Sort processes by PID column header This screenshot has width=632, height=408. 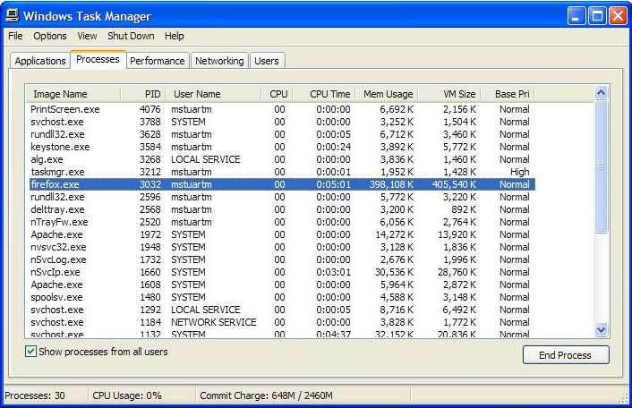click(143, 94)
